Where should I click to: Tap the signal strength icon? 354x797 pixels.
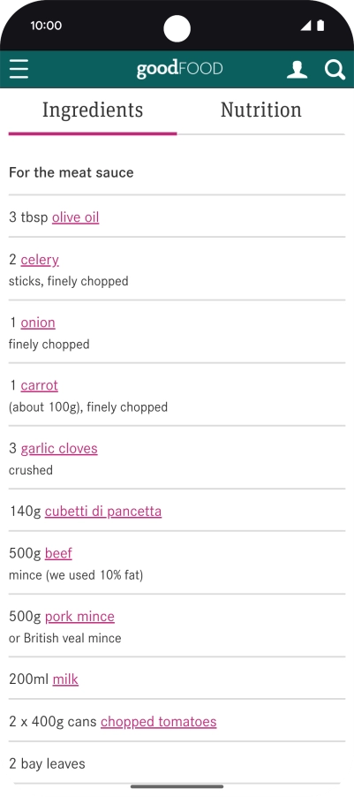(305, 26)
